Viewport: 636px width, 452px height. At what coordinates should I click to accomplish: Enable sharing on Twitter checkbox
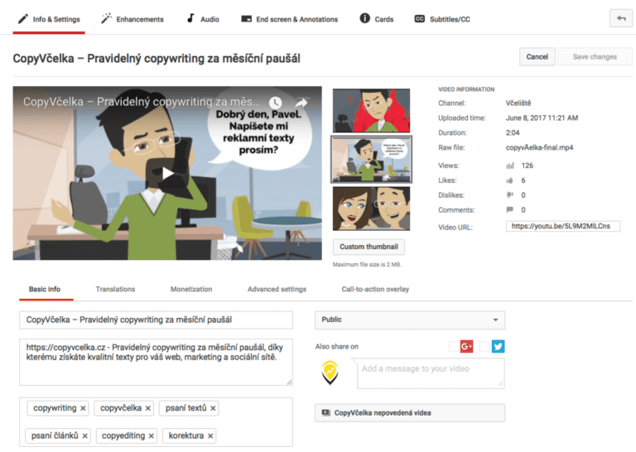(484, 347)
